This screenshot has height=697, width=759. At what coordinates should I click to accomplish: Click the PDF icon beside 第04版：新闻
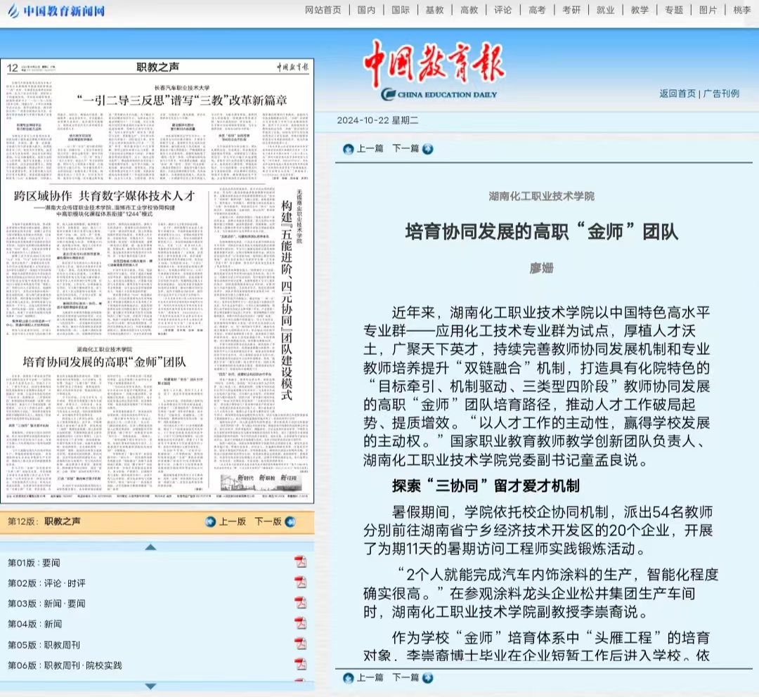pyautogui.click(x=301, y=623)
